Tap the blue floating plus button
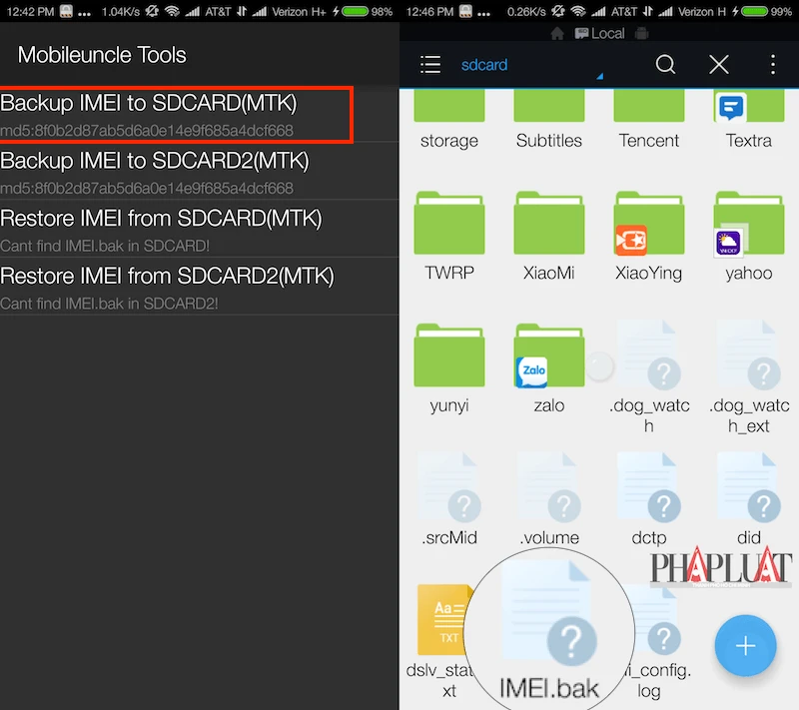This screenshot has width=799, height=710. click(x=745, y=646)
